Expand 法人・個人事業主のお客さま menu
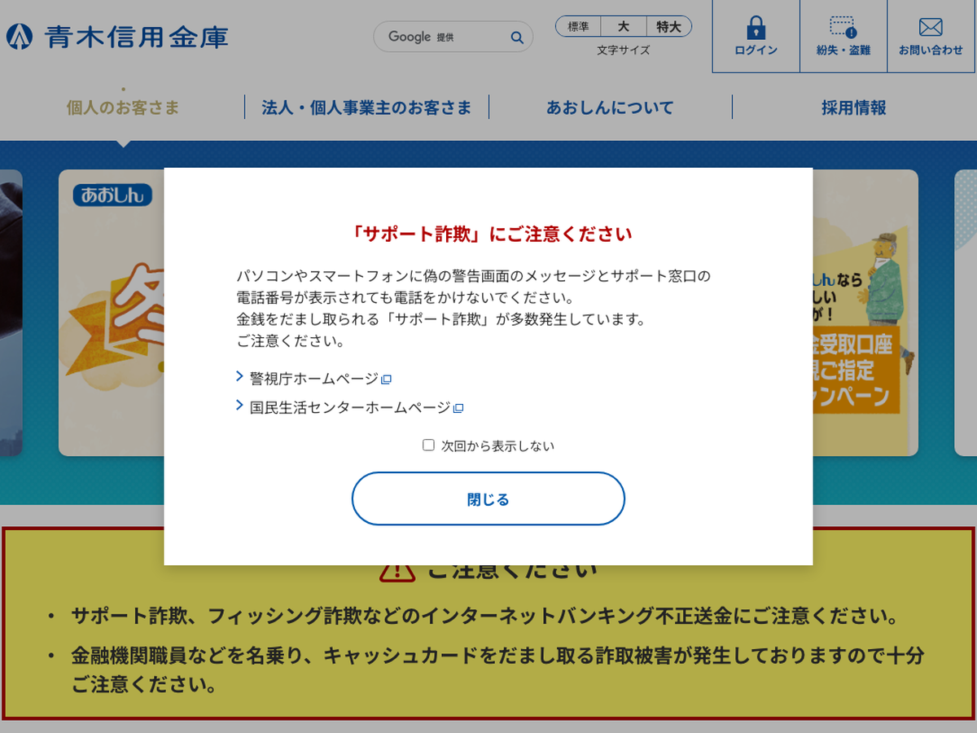Screen dimensions: 977x733 [366, 108]
